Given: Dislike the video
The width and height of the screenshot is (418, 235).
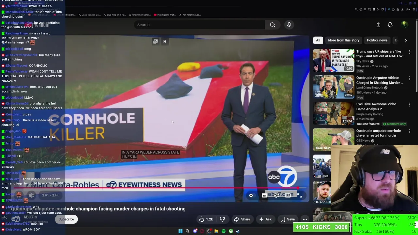Looking at the screenshot, I should coord(222,219).
